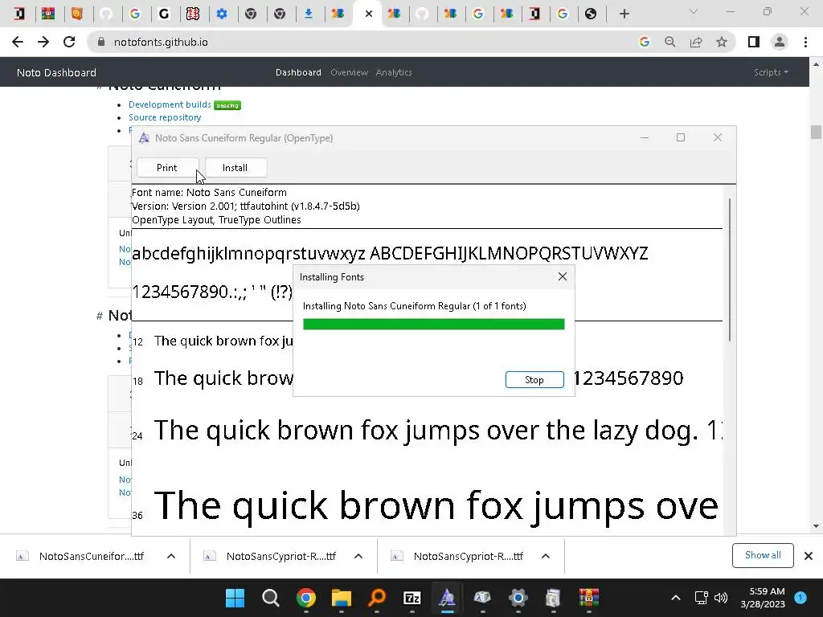
Task: Open the Development builds link
Action: coord(170,105)
